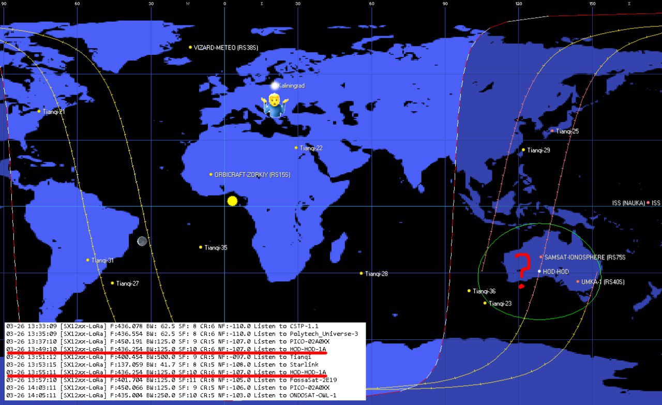
Task: Select the Tianqi-23 satellite marker
Action: tap(485, 303)
